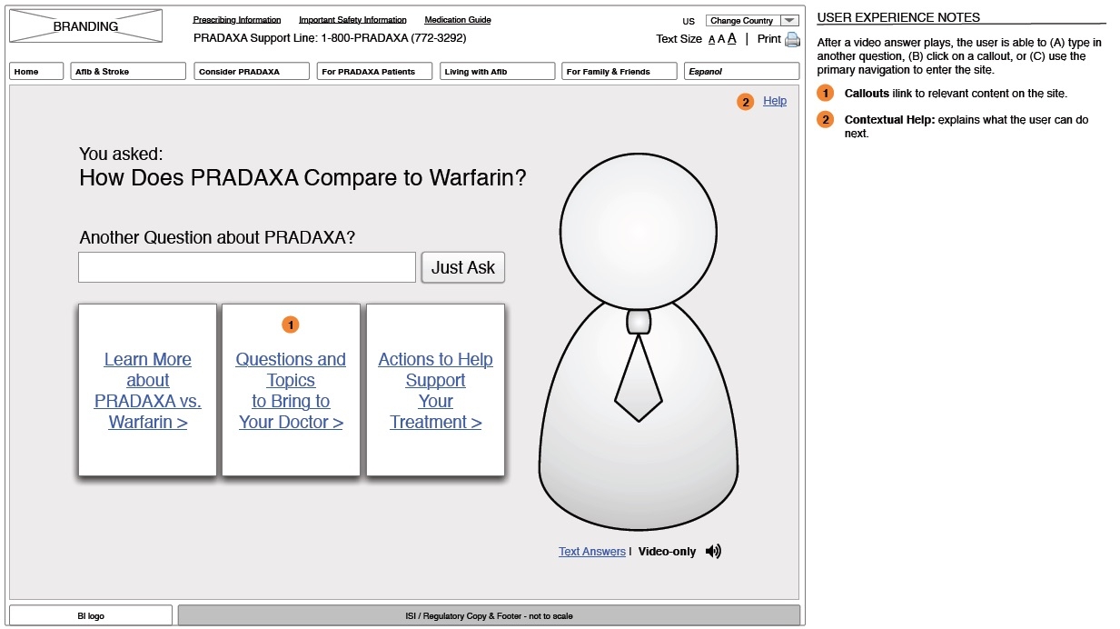Screen dimensions: 1120x629
Task: Click the 'USER EXPERIENCE NOTES' heading
Action: click(x=898, y=17)
